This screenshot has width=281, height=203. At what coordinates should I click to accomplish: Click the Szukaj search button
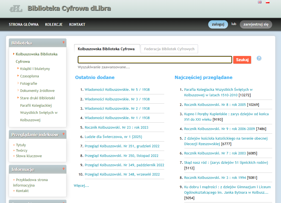click(x=242, y=60)
